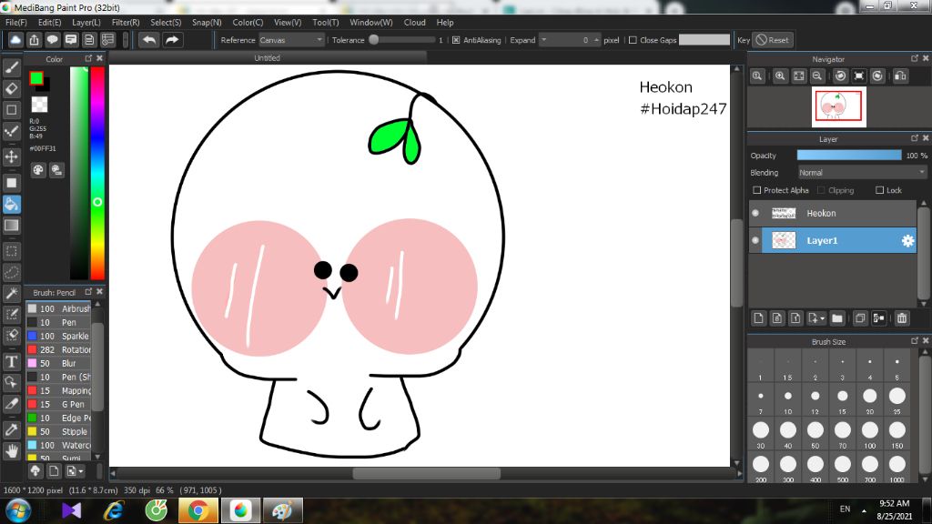Click the Reset key button

click(773, 40)
